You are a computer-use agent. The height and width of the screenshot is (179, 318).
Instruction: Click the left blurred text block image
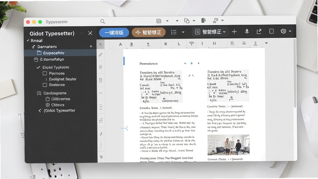161,87
